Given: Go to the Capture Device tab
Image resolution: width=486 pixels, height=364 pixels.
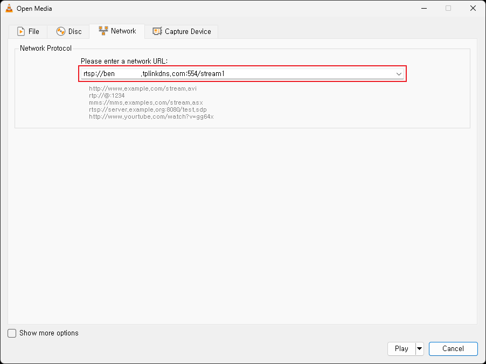Looking at the screenshot, I should coord(188,31).
